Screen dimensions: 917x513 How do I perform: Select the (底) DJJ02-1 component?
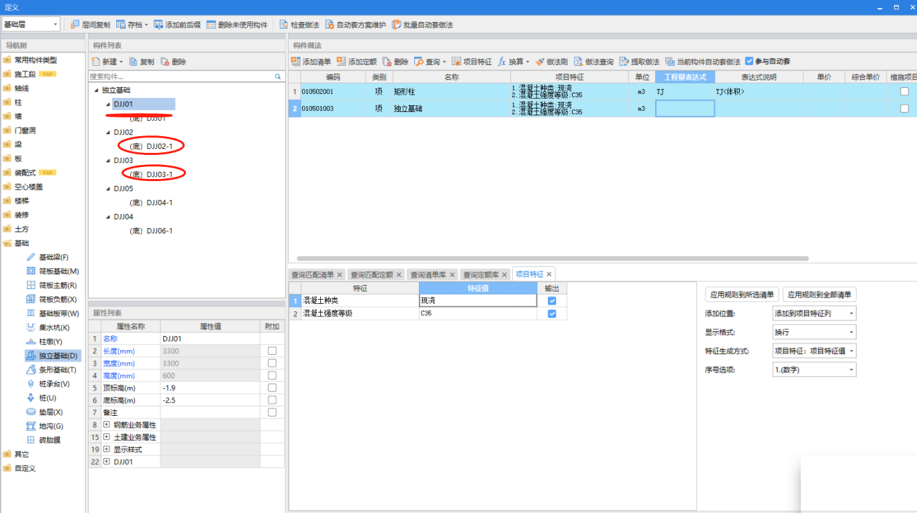151,146
